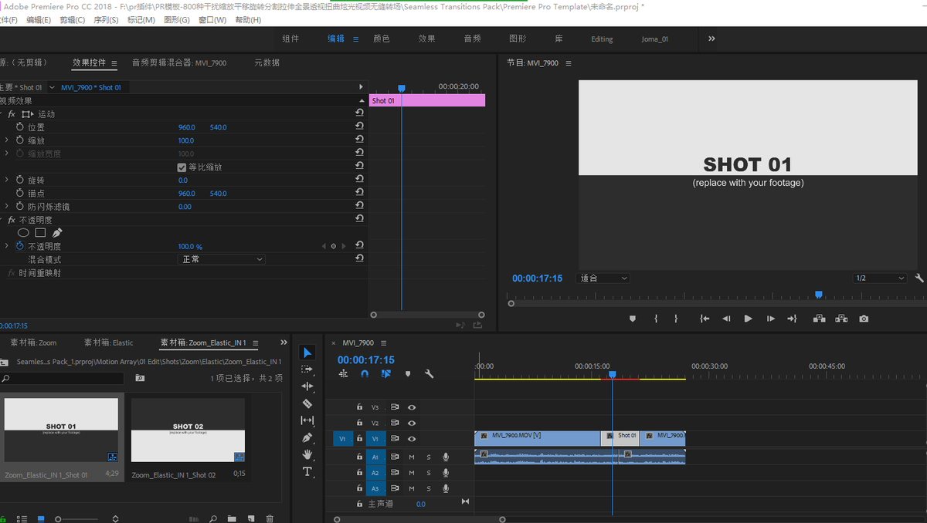Reset the 旋转 parameter
The image size is (927, 523).
tap(359, 180)
